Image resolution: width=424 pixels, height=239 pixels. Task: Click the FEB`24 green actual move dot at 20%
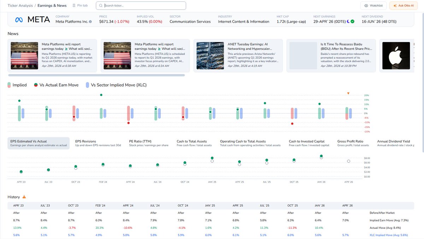click(x=101, y=95)
